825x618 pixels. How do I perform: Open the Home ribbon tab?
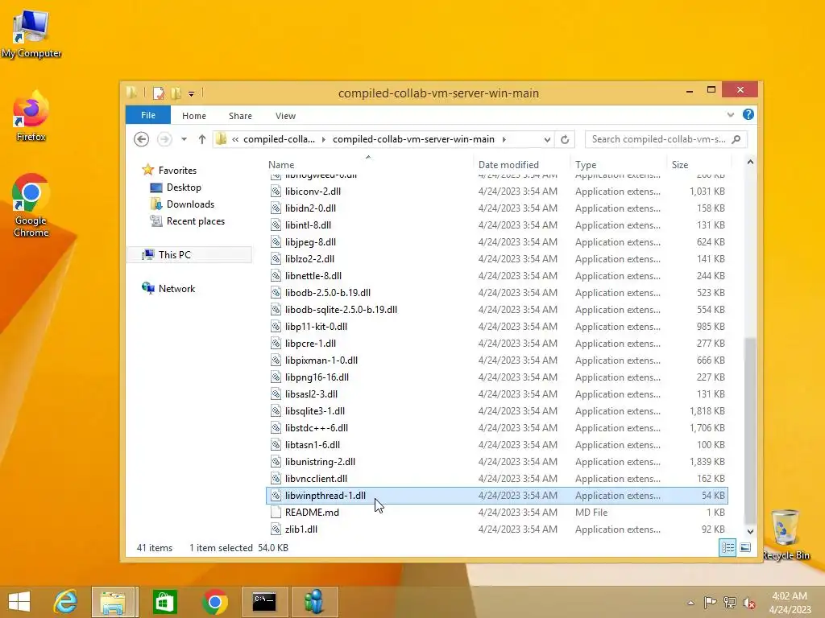click(x=194, y=116)
